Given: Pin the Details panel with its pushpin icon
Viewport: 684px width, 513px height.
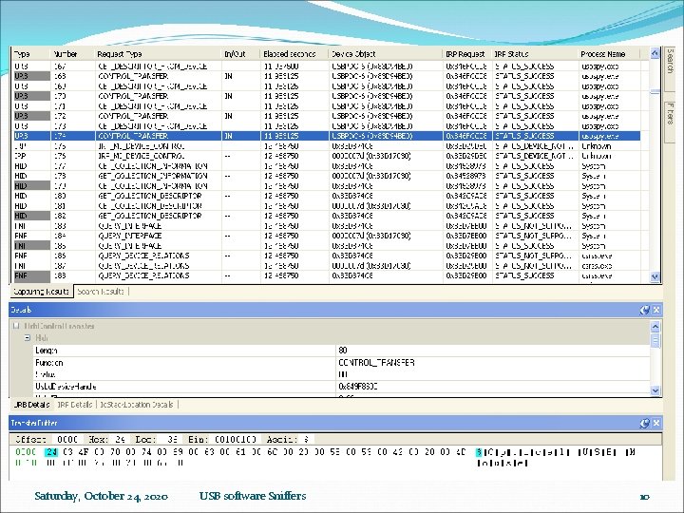Looking at the screenshot, I should (x=645, y=310).
